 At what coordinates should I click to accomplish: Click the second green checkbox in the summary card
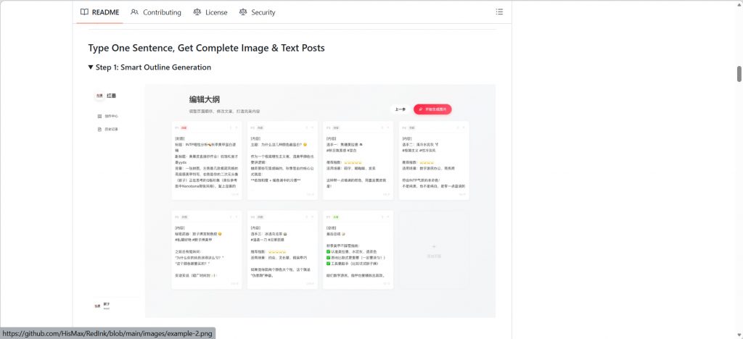pyautogui.click(x=329, y=257)
